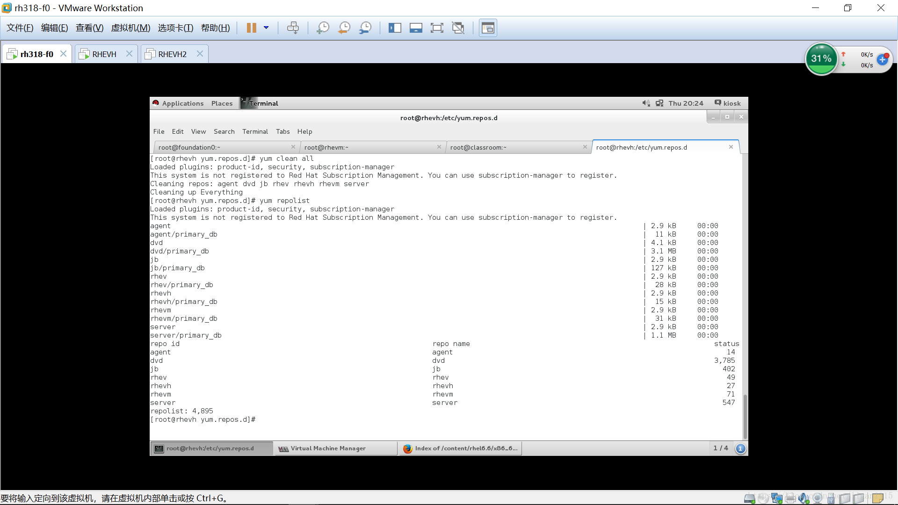The image size is (898, 505).
Task: Click the sound card status icon
Action: (804, 498)
